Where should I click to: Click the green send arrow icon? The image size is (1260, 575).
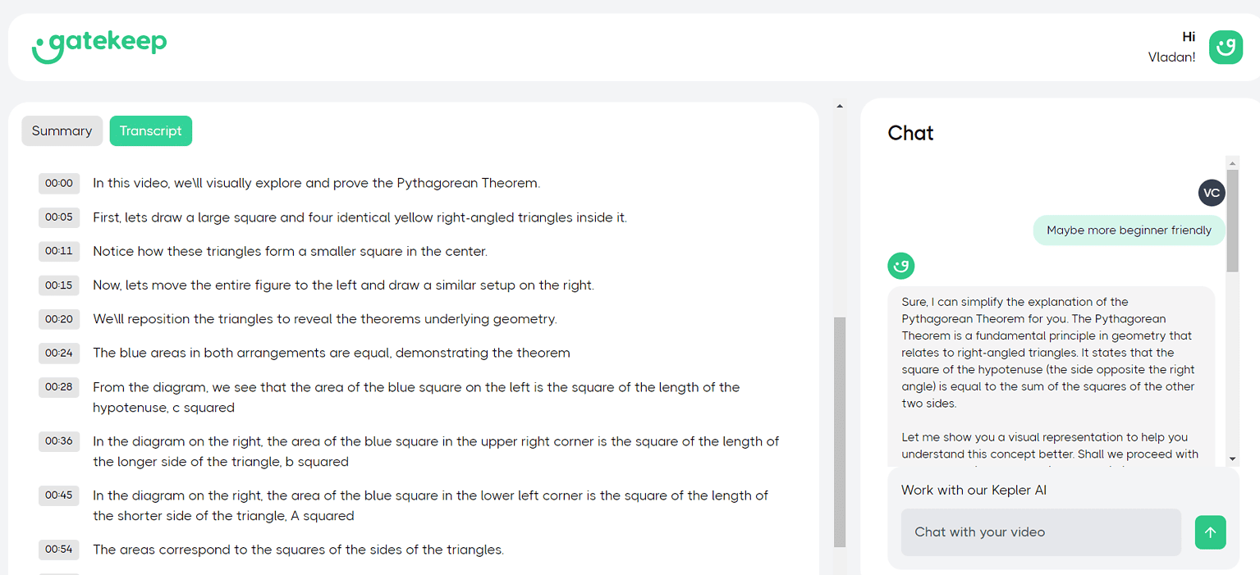pyautogui.click(x=1210, y=532)
